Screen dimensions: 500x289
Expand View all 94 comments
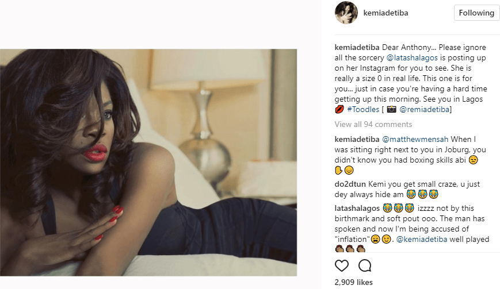click(x=373, y=124)
